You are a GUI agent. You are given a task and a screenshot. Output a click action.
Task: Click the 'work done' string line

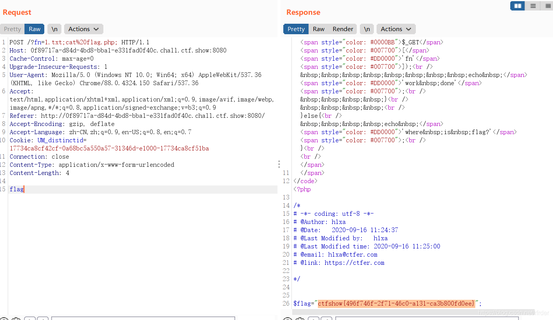coord(391,83)
